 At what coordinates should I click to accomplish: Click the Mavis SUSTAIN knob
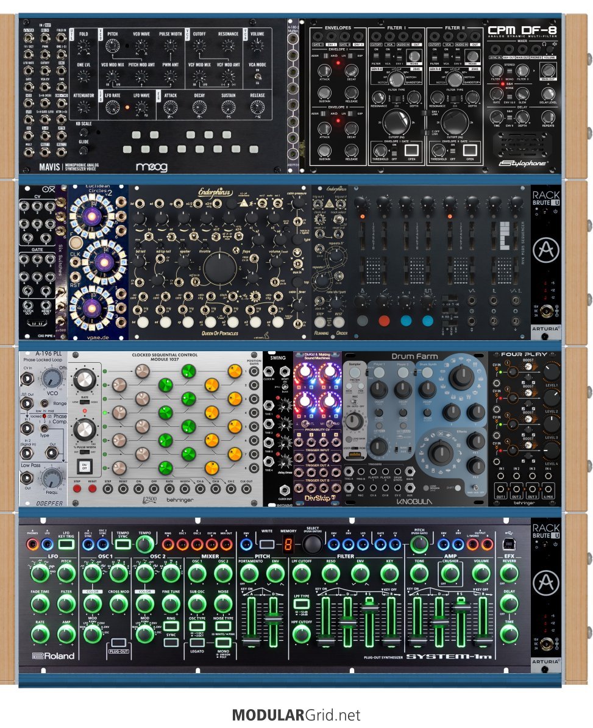tap(228, 107)
